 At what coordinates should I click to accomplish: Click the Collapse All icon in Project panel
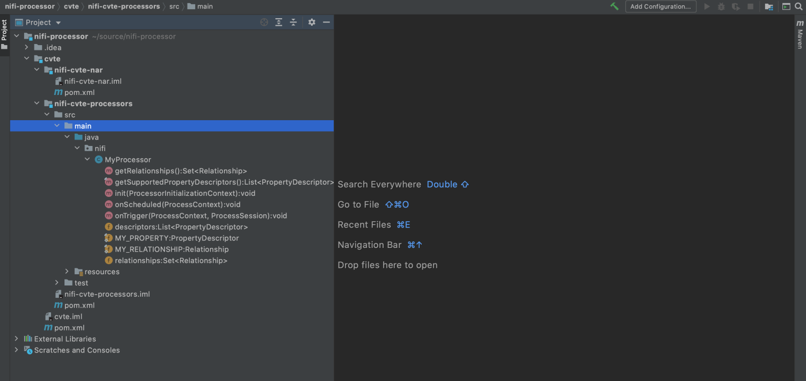pos(293,23)
